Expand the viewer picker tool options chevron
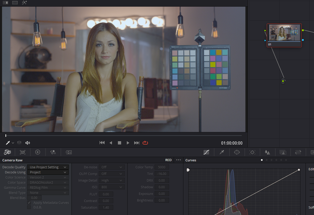Screen dimensions: 314x215 pos(13,143)
